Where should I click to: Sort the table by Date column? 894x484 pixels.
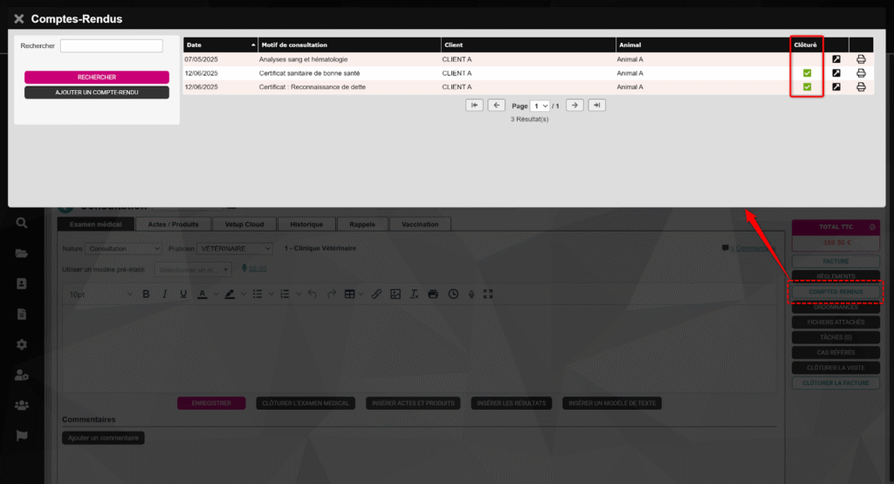220,45
